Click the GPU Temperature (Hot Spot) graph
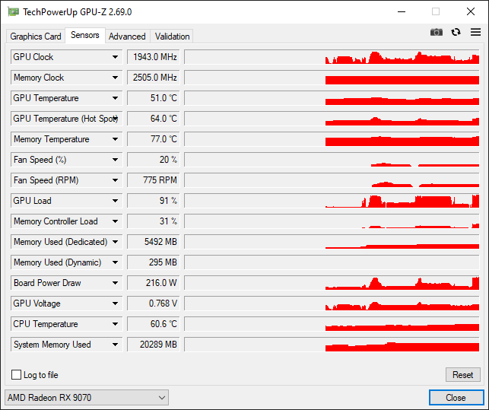 [x=332, y=119]
